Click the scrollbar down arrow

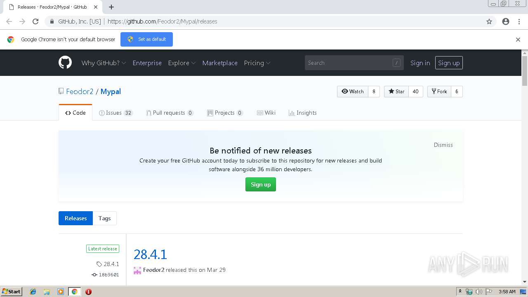click(x=525, y=282)
